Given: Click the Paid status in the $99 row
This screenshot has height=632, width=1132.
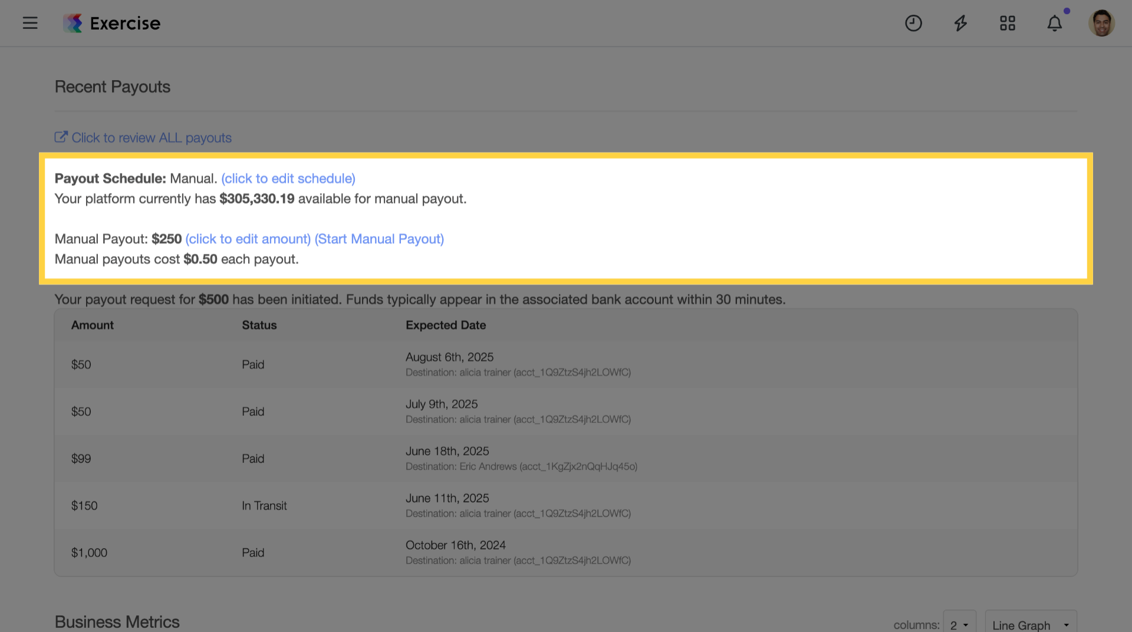Looking at the screenshot, I should [x=253, y=459].
